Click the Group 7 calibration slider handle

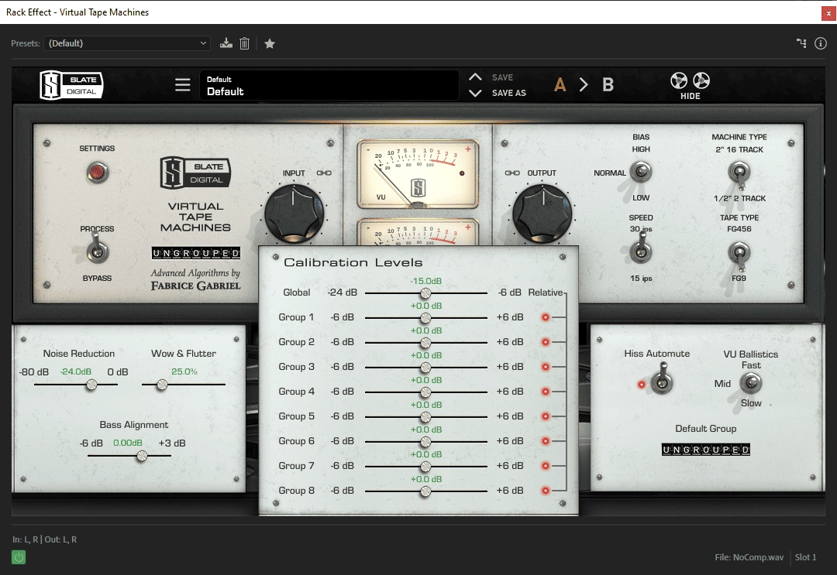point(425,467)
